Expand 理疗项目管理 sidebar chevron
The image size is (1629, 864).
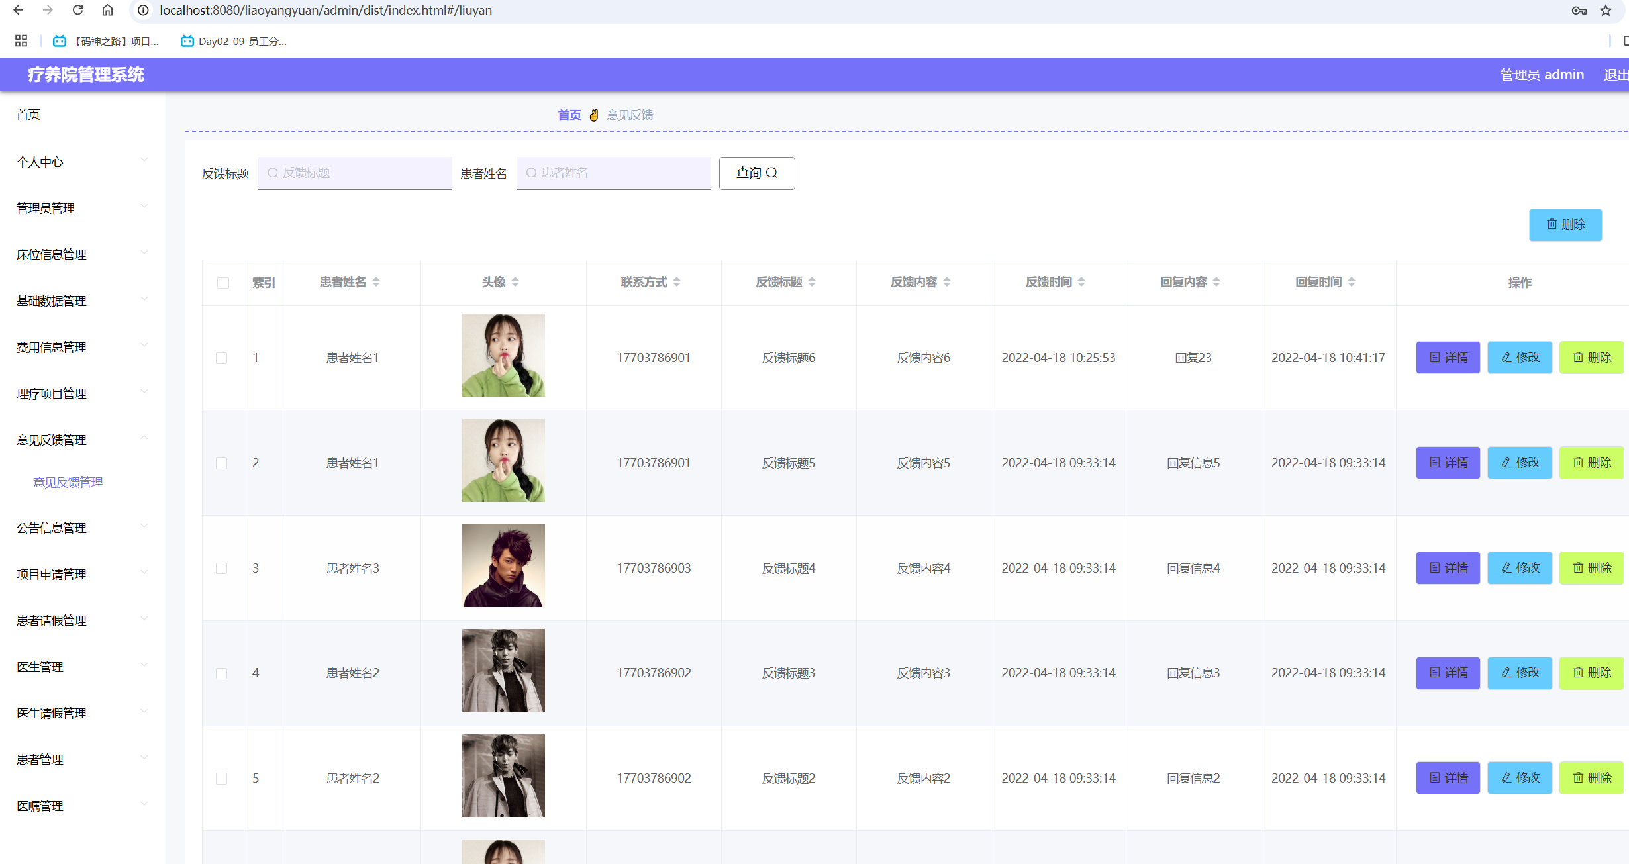click(144, 391)
